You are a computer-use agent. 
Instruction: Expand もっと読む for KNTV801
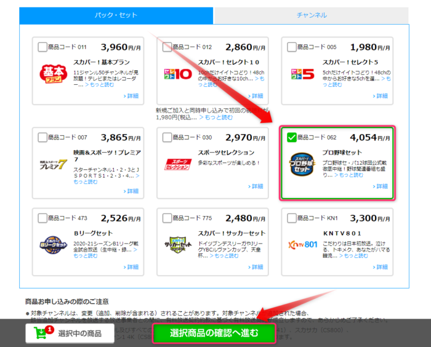pyautogui.click(x=354, y=256)
